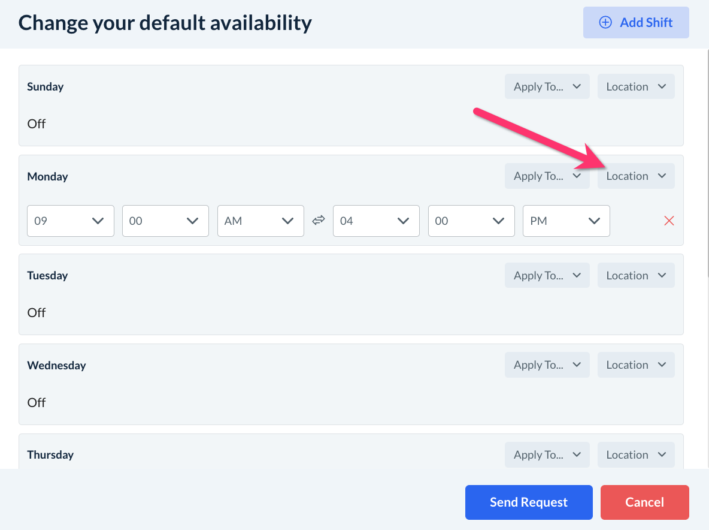Viewport: 709px width, 530px height.
Task: Open Monday end hour dropdown showing 04
Action: coord(376,221)
